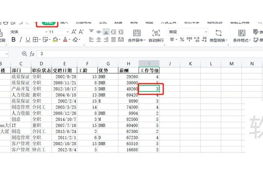
Task: Select column K header
Action: 190,63
